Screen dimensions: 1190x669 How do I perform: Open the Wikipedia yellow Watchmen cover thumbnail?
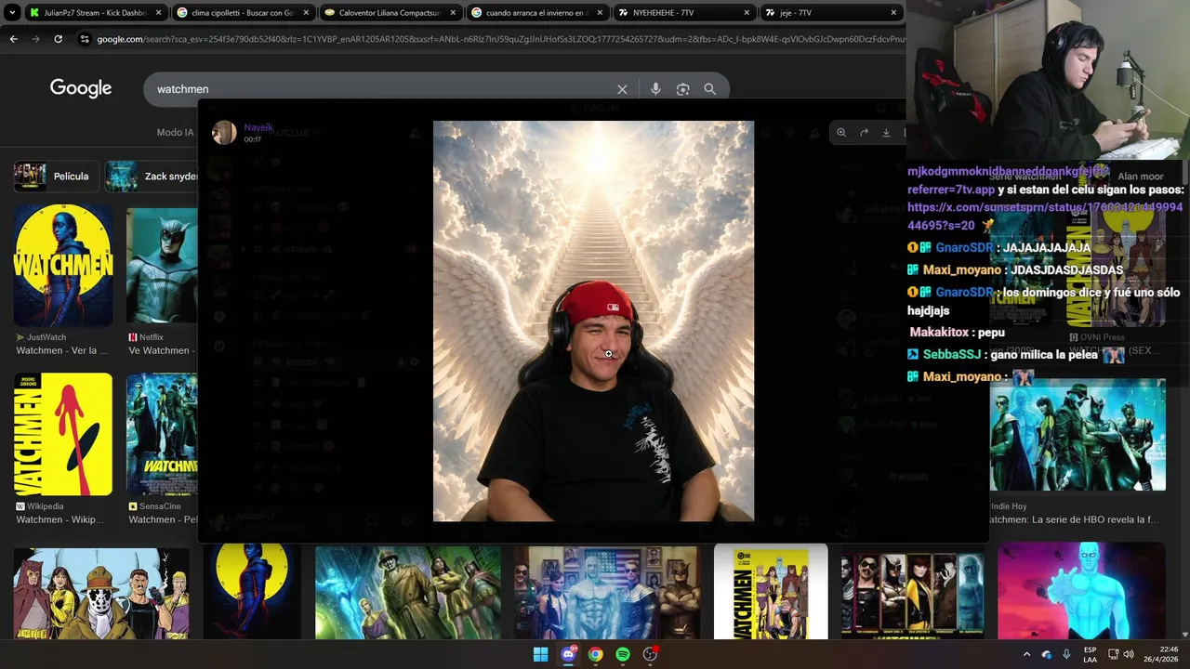(x=63, y=435)
